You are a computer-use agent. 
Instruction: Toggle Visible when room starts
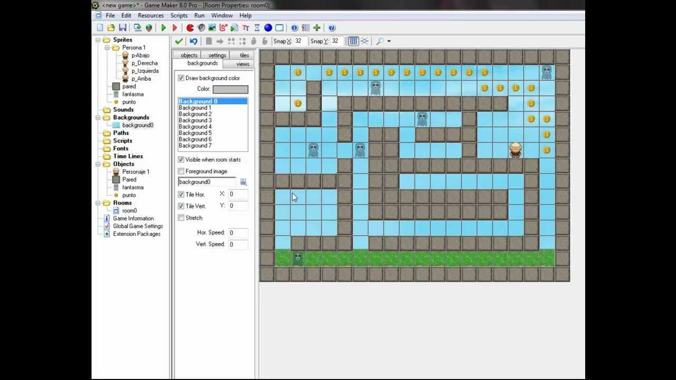[x=181, y=159]
